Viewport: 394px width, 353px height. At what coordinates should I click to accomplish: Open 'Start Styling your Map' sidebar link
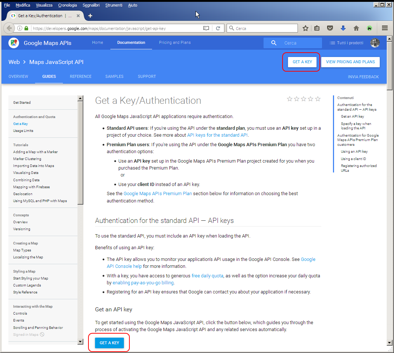pos(31,278)
